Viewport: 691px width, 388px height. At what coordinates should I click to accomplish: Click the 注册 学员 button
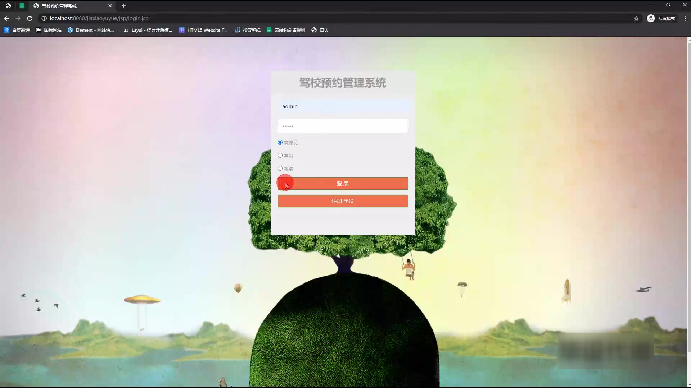tap(343, 201)
